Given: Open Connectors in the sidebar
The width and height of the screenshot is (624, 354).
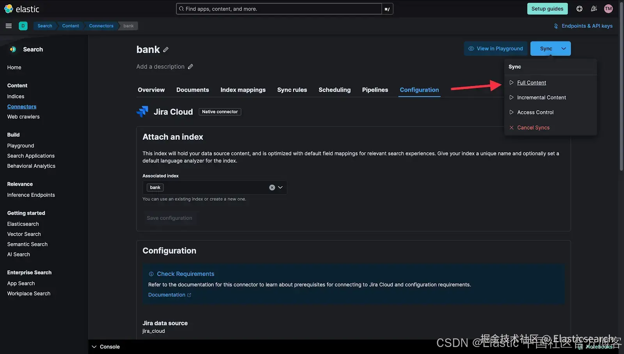Looking at the screenshot, I should 22,107.
